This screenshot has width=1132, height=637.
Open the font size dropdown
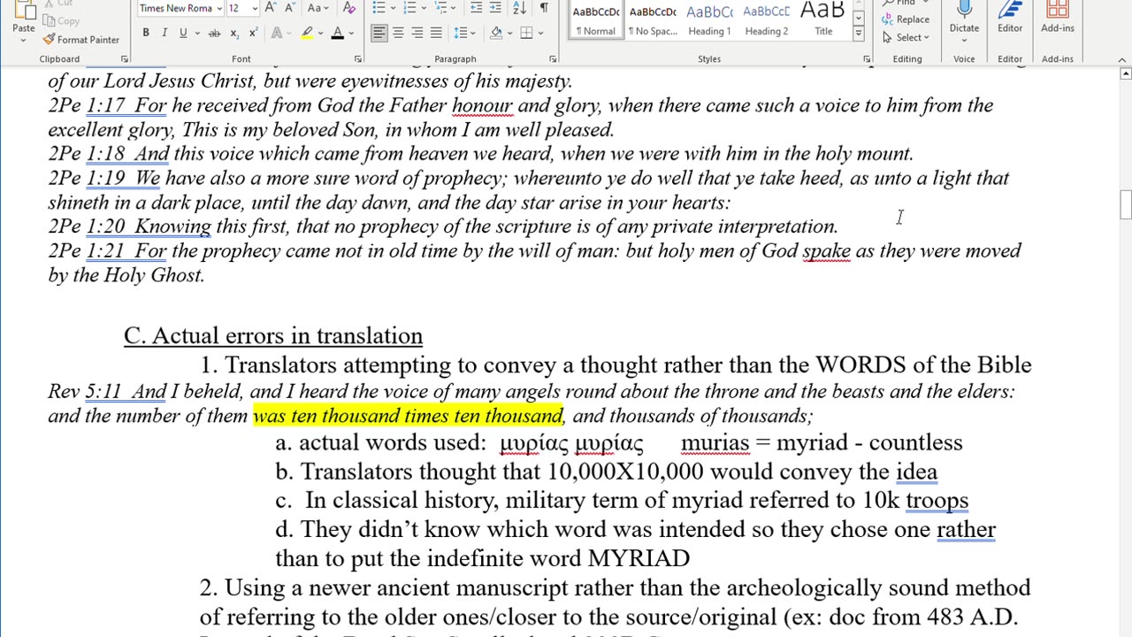pos(255,8)
